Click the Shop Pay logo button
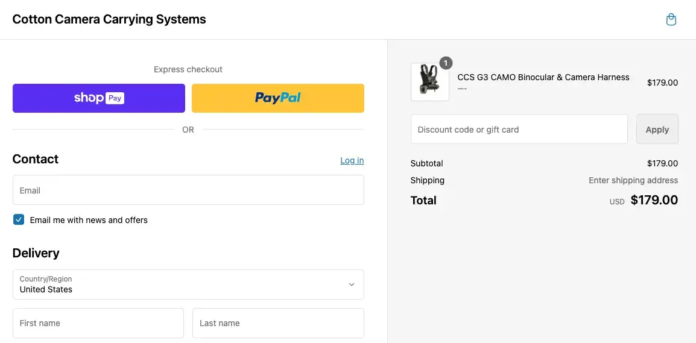The width and height of the screenshot is (696, 343). pyautogui.click(x=98, y=98)
